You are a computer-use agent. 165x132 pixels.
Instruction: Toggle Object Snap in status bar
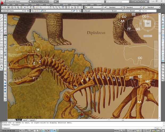35,131
